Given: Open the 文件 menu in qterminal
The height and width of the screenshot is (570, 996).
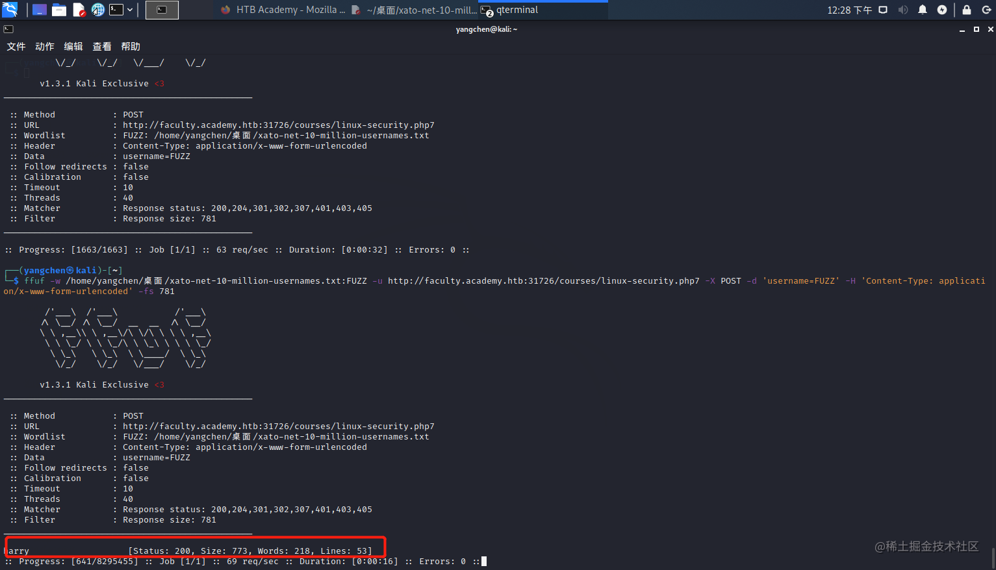Looking at the screenshot, I should (x=16, y=46).
